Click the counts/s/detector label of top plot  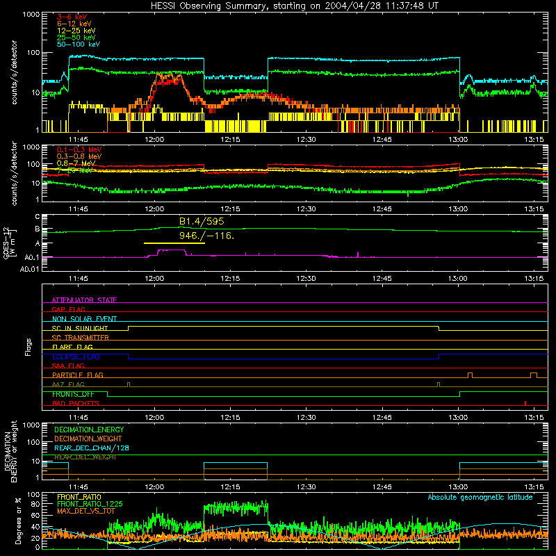pos(15,72)
